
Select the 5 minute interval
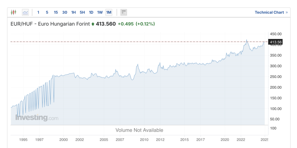[x=47, y=13]
